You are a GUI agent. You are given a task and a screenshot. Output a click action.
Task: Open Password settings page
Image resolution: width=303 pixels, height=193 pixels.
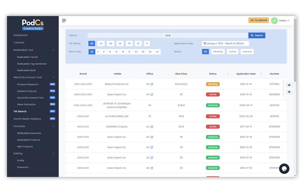(23, 167)
